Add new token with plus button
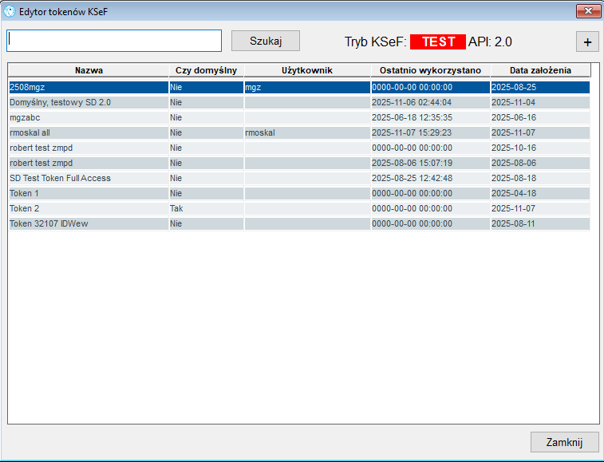This screenshot has width=604, height=462. 587,41
